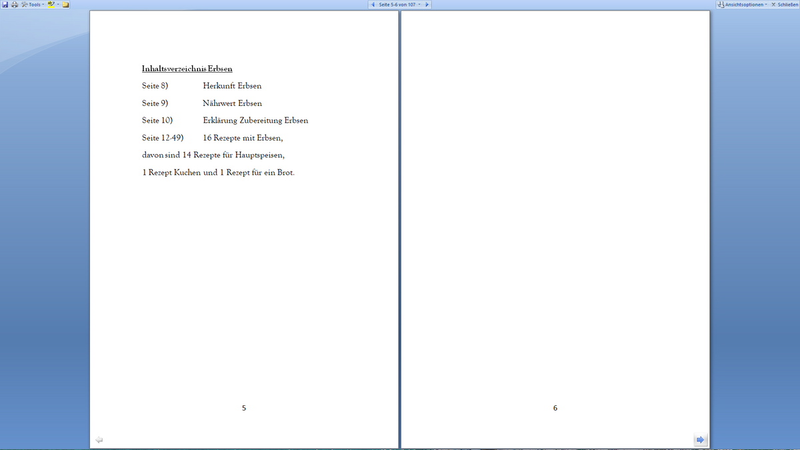This screenshot has width=800, height=450.
Task: Click page number 5 in the footer
Action: tap(244, 408)
